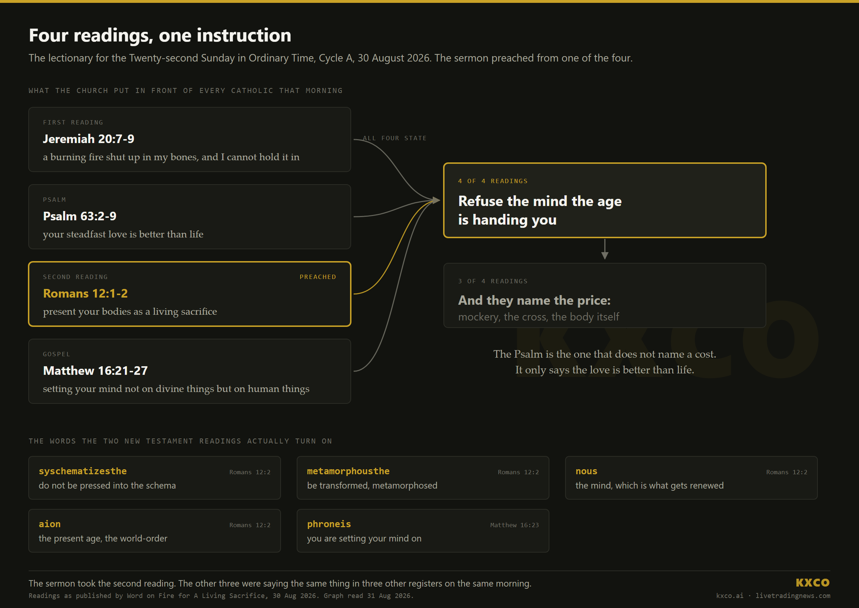Select the "Jeremiah 20:7-9" title

tap(88, 139)
